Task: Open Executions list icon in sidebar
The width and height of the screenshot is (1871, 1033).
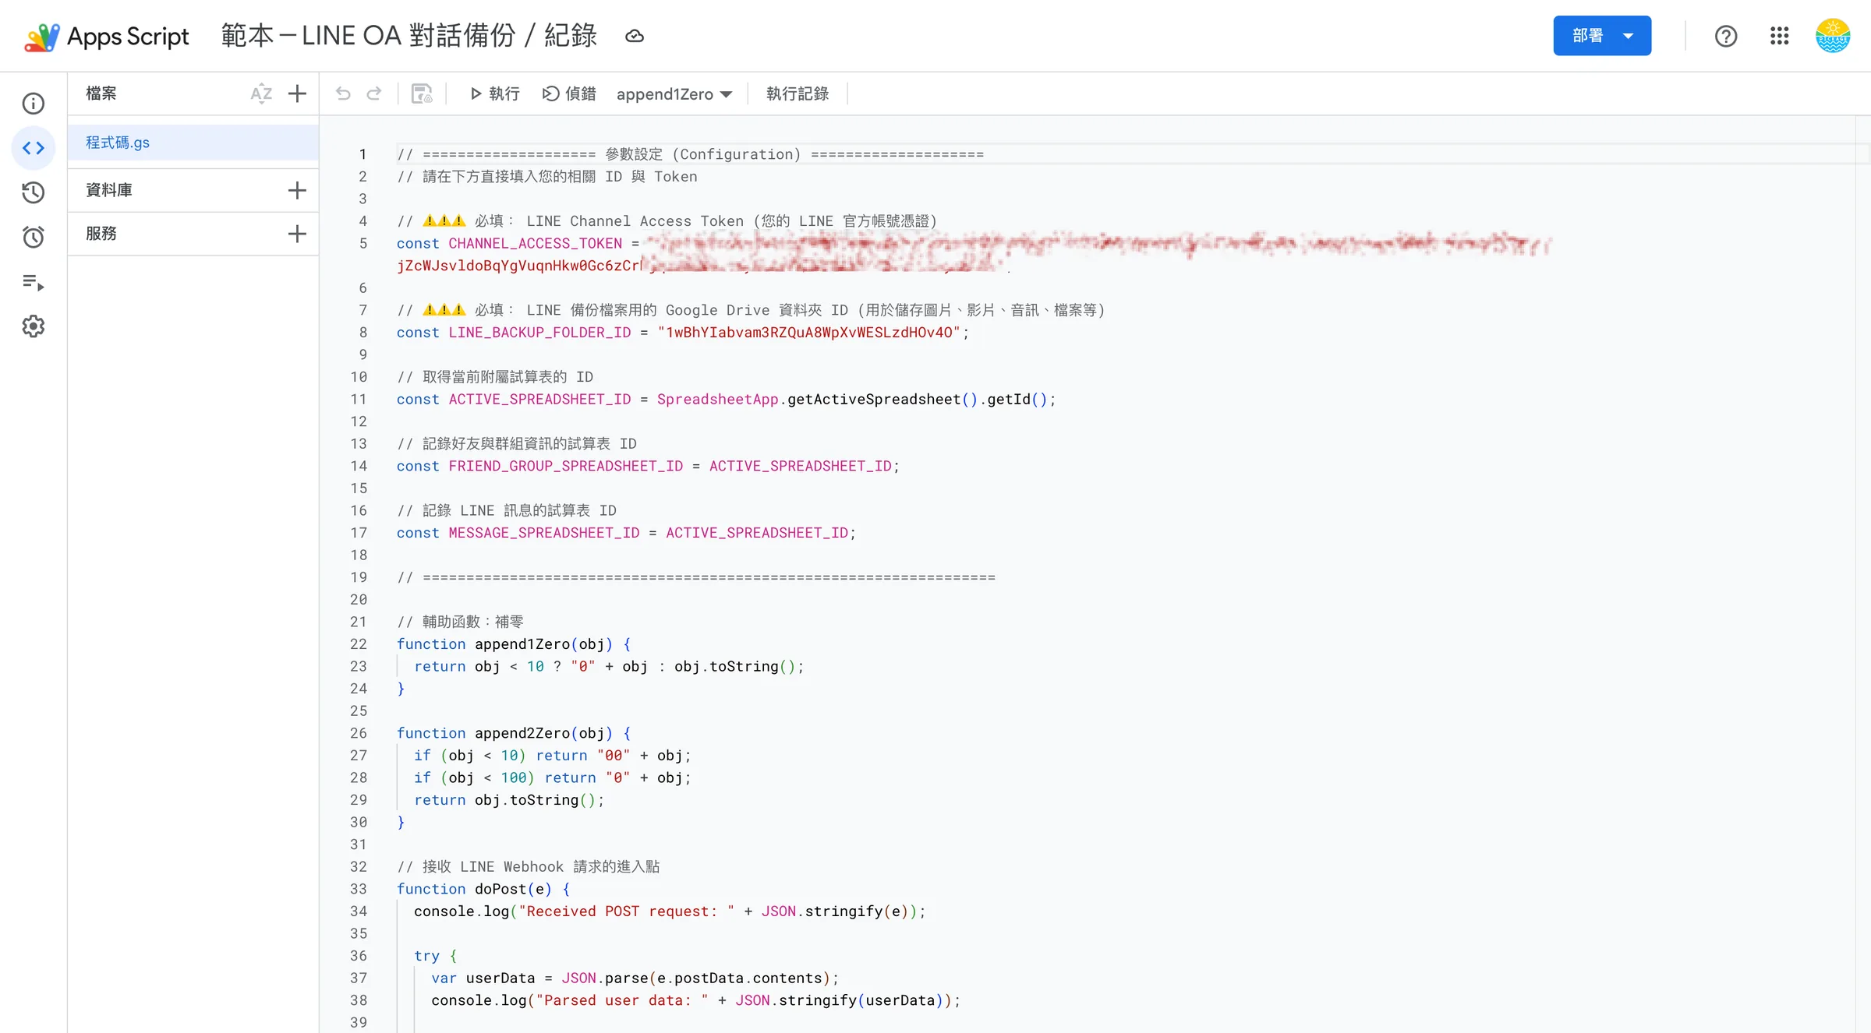Action: click(x=33, y=282)
